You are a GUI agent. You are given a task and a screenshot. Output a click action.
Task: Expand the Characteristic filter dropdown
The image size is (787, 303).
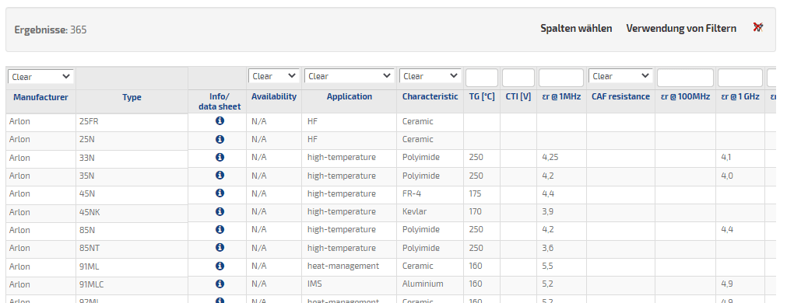click(x=430, y=76)
